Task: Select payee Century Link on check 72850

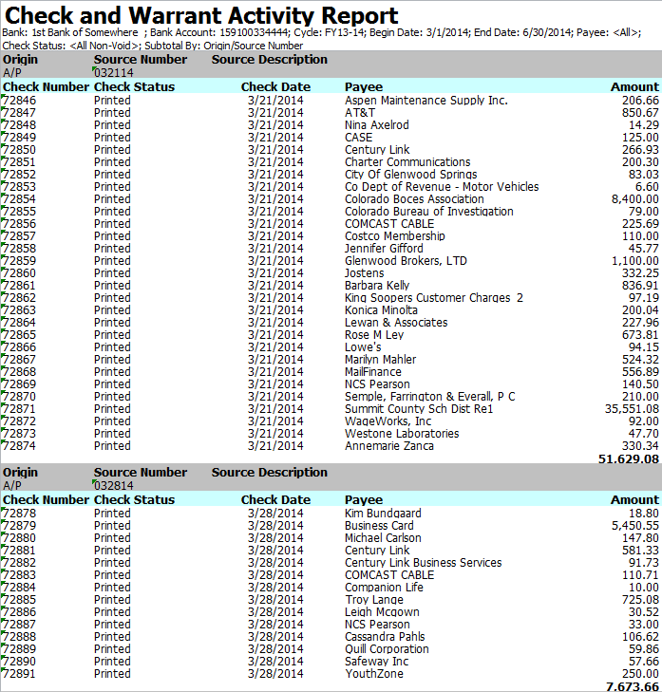Action: (377, 150)
